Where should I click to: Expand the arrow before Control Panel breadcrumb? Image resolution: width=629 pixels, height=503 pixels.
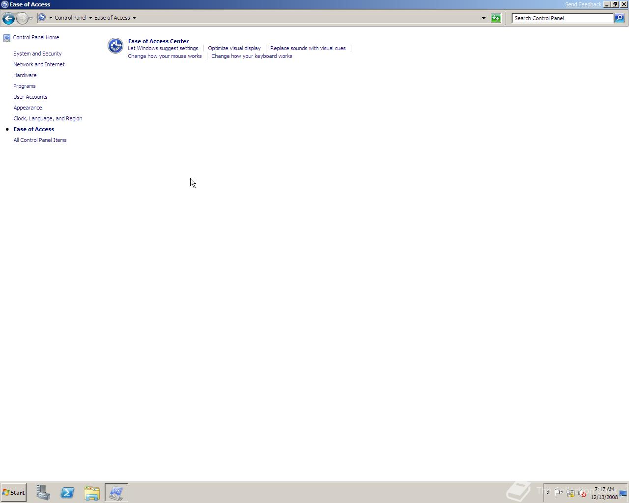51,18
